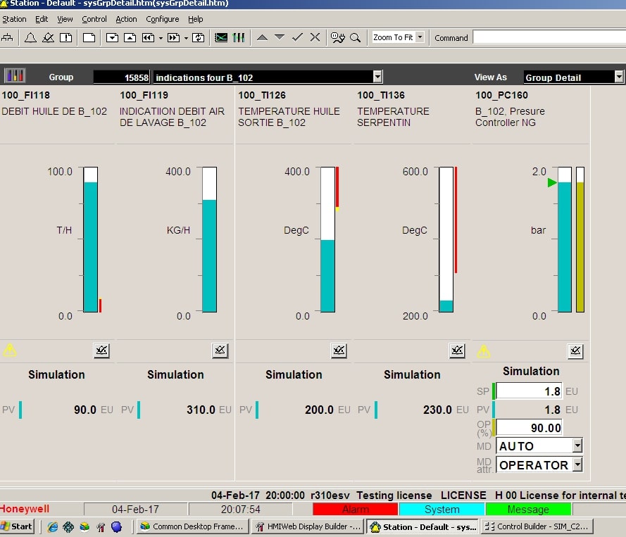
Task: Open detail icon under 100_FI119 faceplate
Action: 220,350
